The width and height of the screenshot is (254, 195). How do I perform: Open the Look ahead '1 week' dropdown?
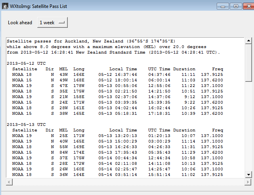pos(52,22)
